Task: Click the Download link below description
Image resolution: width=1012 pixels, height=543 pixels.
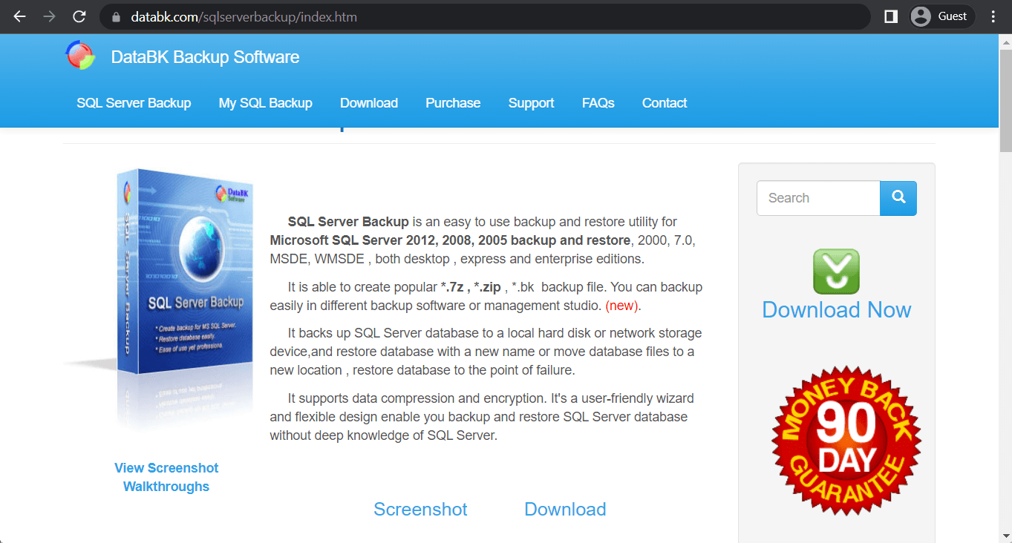Action: click(565, 510)
